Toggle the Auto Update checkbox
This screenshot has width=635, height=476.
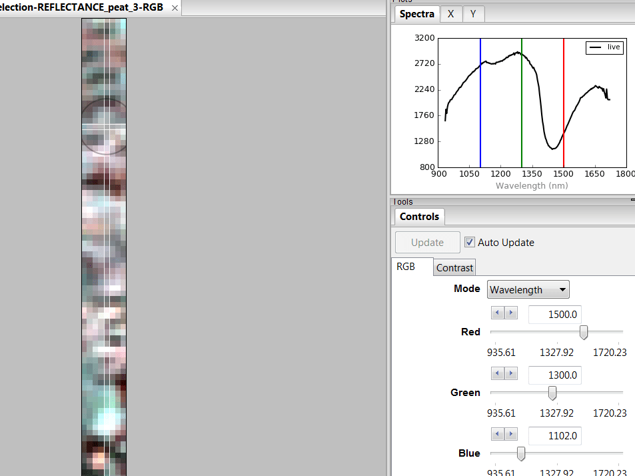(469, 242)
